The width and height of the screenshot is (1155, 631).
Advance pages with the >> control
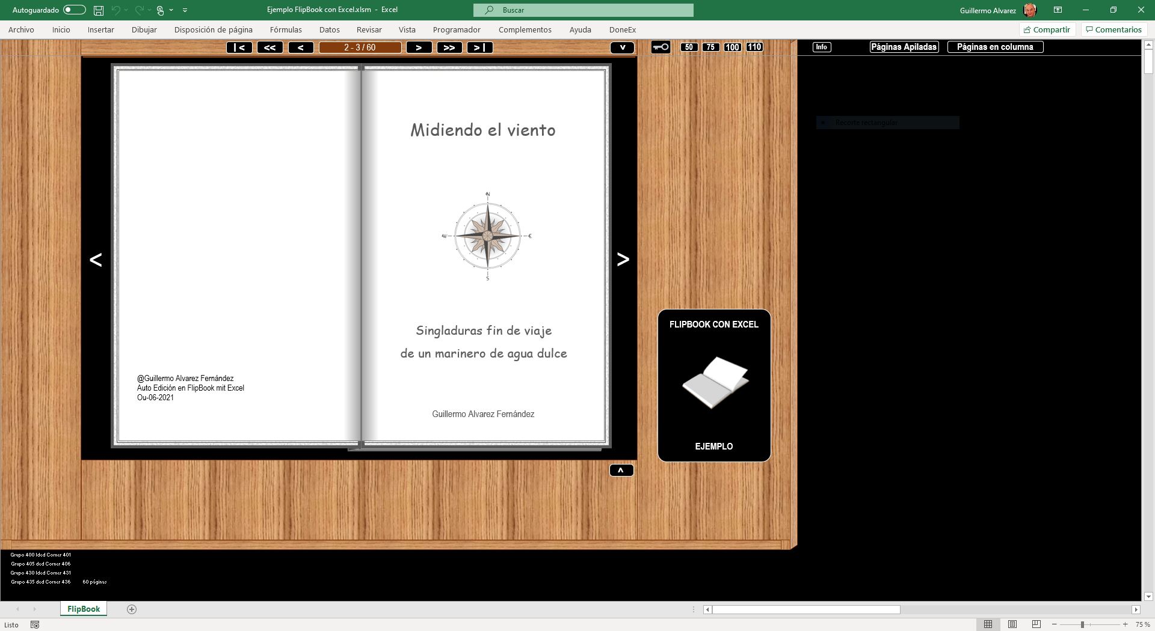click(449, 47)
